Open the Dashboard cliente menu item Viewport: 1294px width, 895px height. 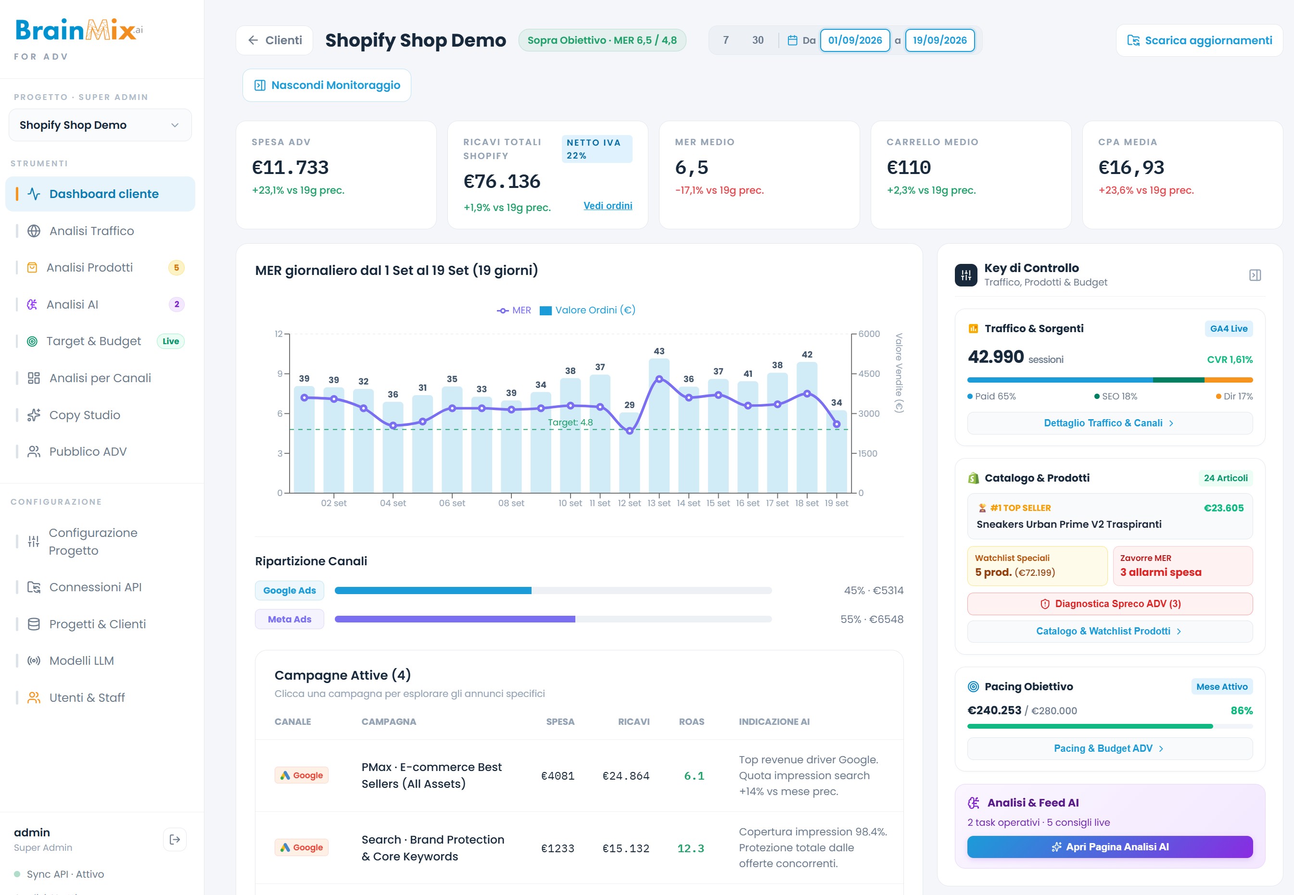[100, 194]
